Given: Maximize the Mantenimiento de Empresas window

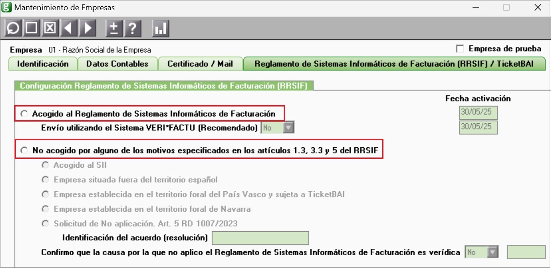Looking at the screenshot, I should tap(506, 8).
